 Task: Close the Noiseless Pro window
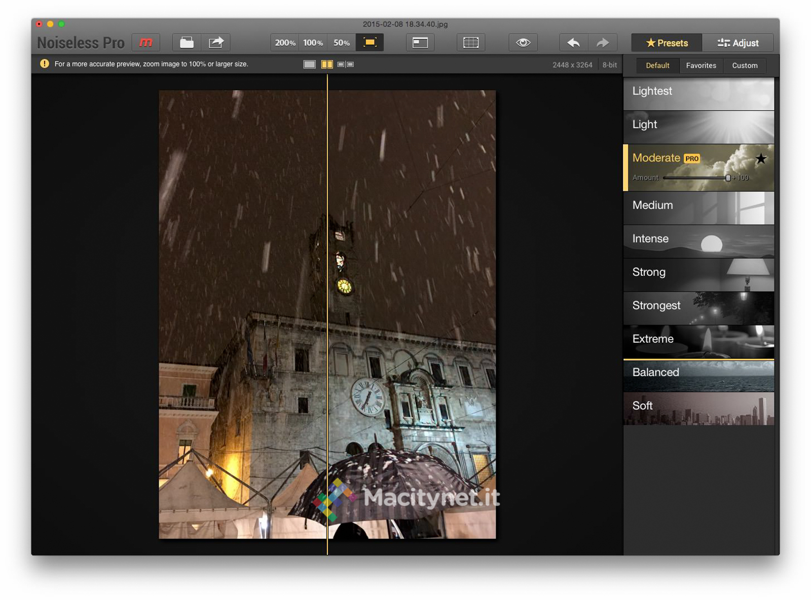pos(39,24)
